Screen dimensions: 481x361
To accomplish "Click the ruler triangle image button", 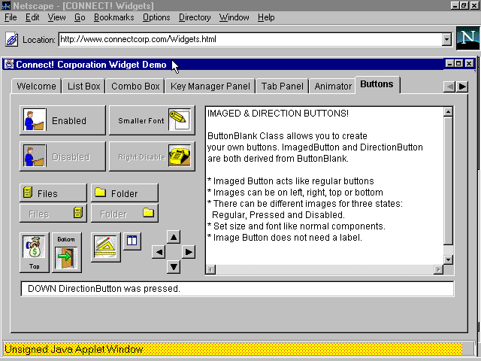I will pos(106,247).
